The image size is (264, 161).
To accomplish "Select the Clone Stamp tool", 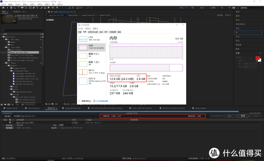I will [x=45, y=8].
